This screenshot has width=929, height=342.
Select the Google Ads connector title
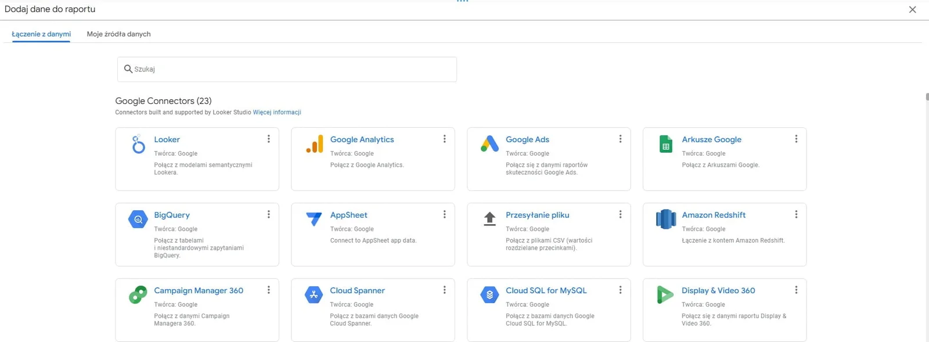point(527,139)
